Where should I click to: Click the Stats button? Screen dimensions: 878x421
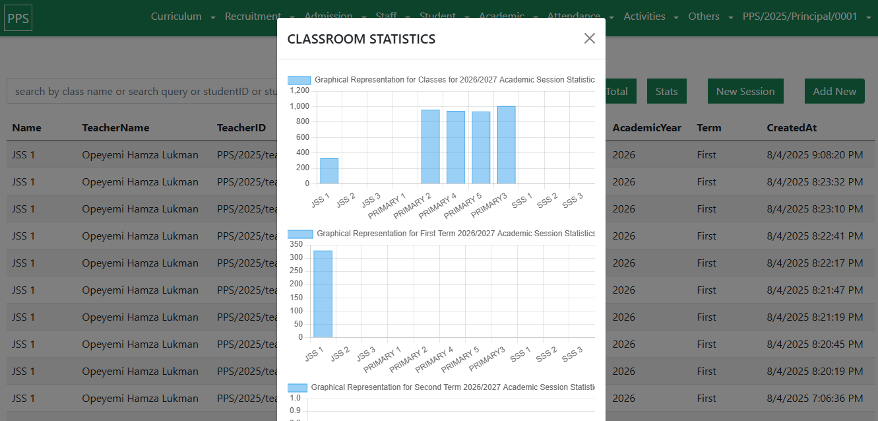(666, 92)
